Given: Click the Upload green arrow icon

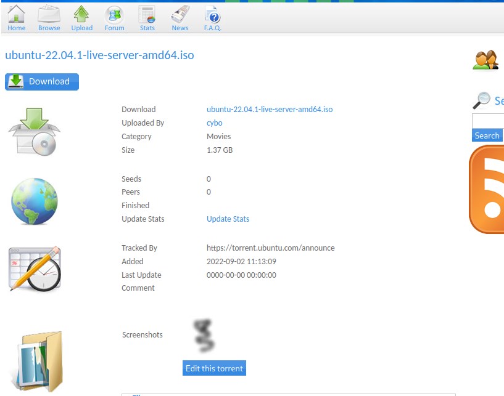Looking at the screenshot, I should tap(81, 14).
